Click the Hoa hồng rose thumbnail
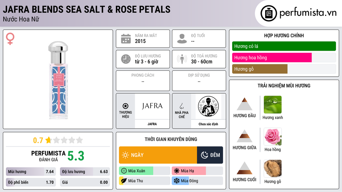 (273, 137)
